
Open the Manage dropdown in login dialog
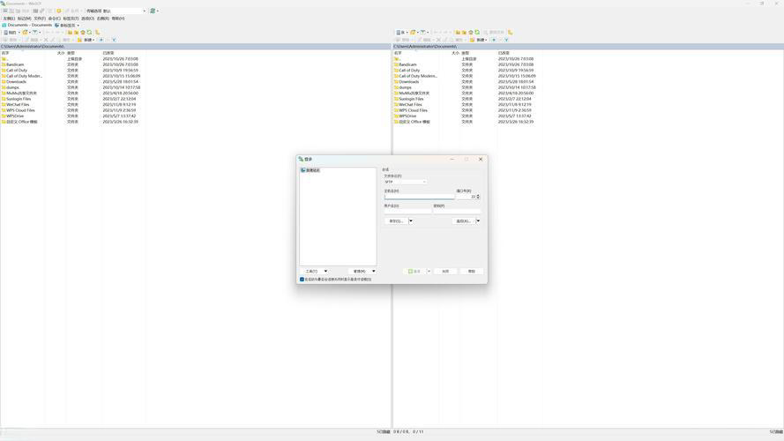pos(362,272)
